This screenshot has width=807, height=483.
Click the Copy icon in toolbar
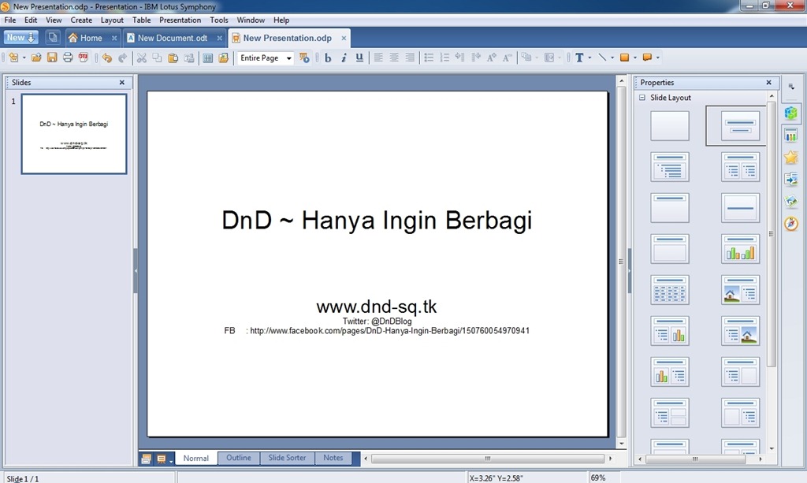(x=157, y=58)
